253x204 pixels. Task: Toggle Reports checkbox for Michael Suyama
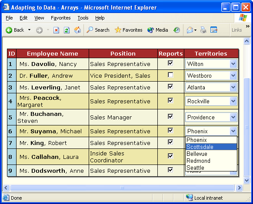coord(170,130)
